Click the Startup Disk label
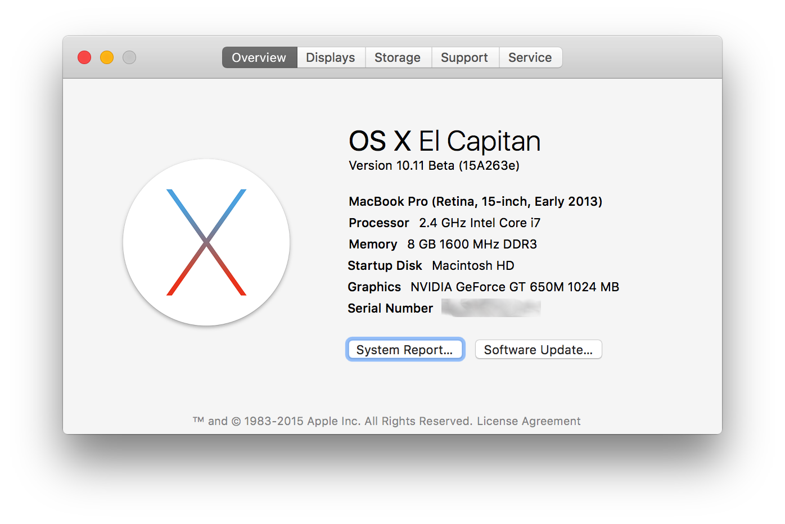 (385, 265)
